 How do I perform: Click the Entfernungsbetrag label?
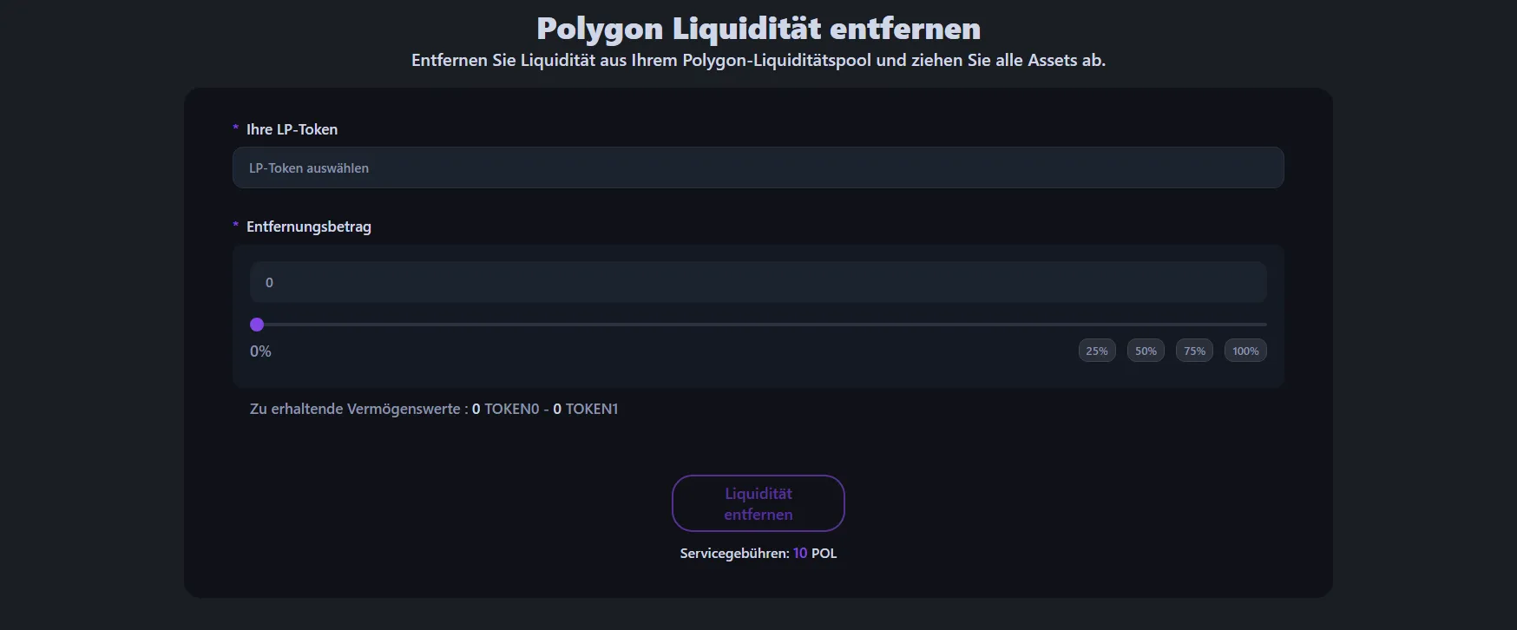pos(308,226)
